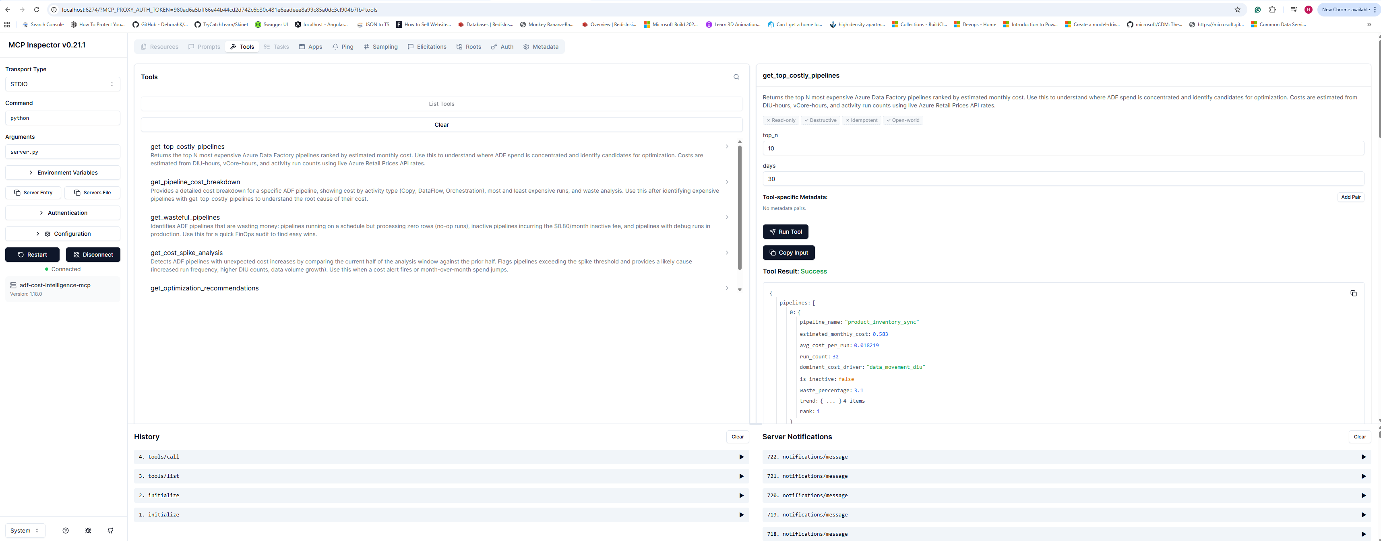Toggle the Open-world annotation badge

click(903, 121)
